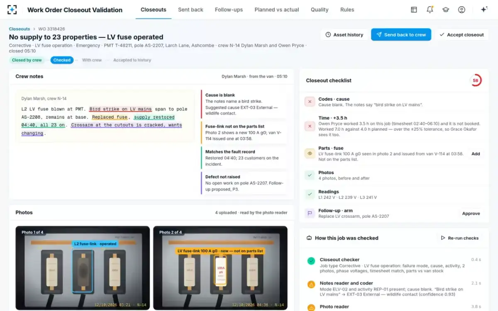Screen dimensions: 498x311
Task: Click the app logo icon
Action: pyautogui.click(x=12, y=10)
